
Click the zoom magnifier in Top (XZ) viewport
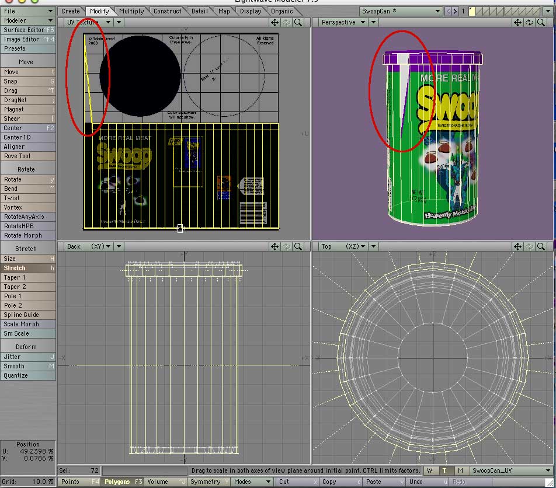click(x=541, y=246)
